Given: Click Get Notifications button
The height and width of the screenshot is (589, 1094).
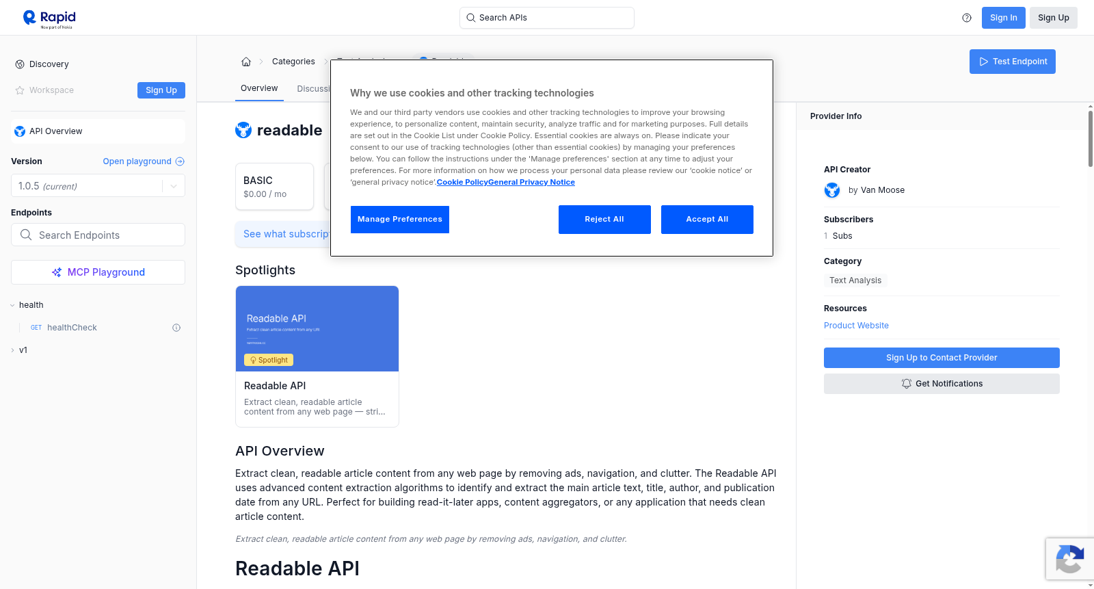Looking at the screenshot, I should (942, 384).
